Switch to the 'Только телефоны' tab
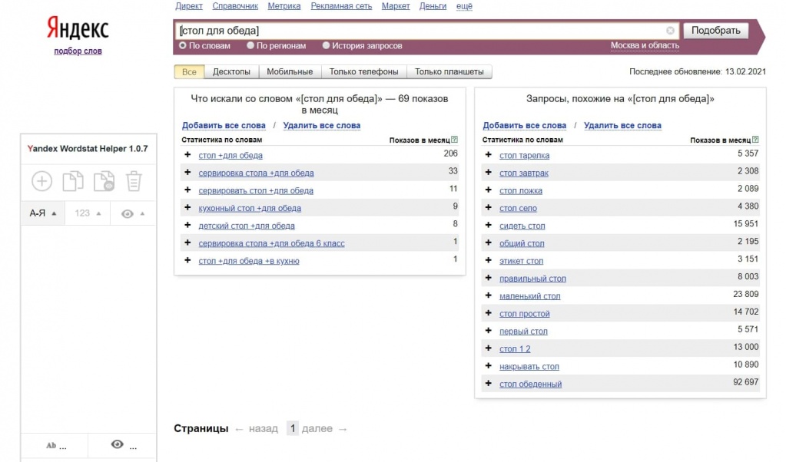 363,72
